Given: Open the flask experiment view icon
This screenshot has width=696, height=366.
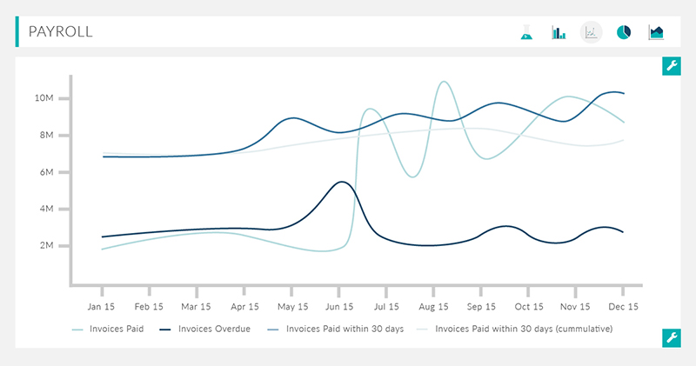Looking at the screenshot, I should pos(526,32).
